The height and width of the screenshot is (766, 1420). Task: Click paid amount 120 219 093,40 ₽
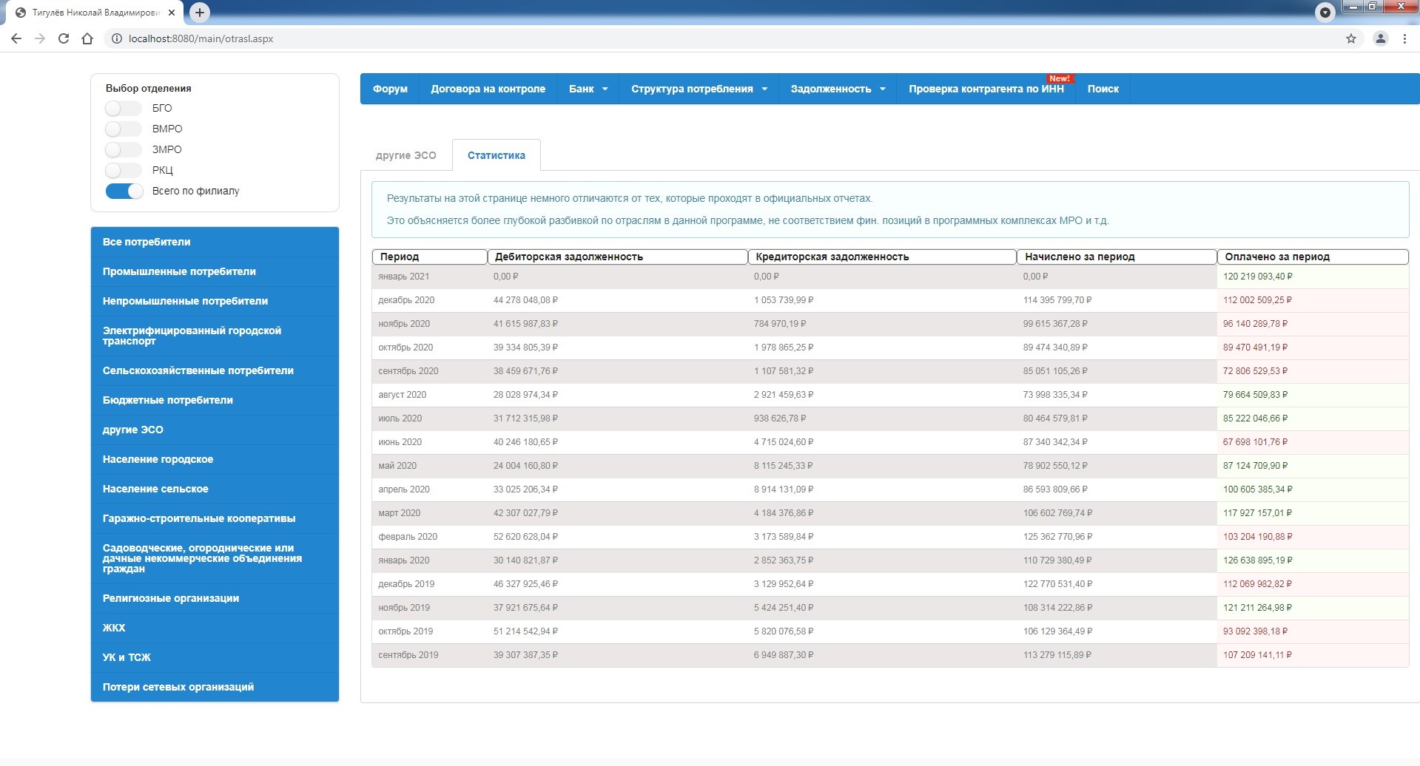(x=1258, y=277)
